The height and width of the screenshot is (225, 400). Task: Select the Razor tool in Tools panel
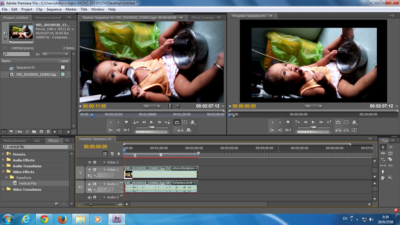[390, 159]
